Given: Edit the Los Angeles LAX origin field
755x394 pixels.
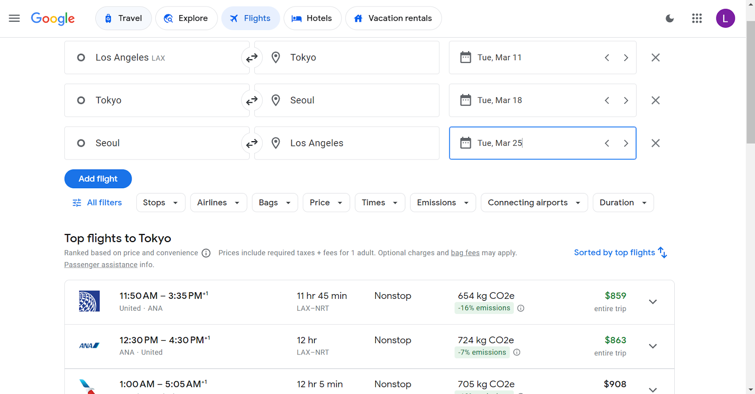Looking at the screenshot, I should pyautogui.click(x=156, y=57).
